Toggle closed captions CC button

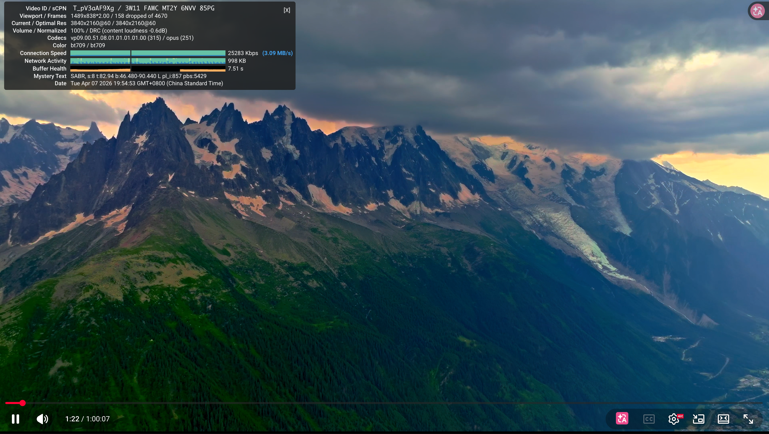[x=649, y=419]
